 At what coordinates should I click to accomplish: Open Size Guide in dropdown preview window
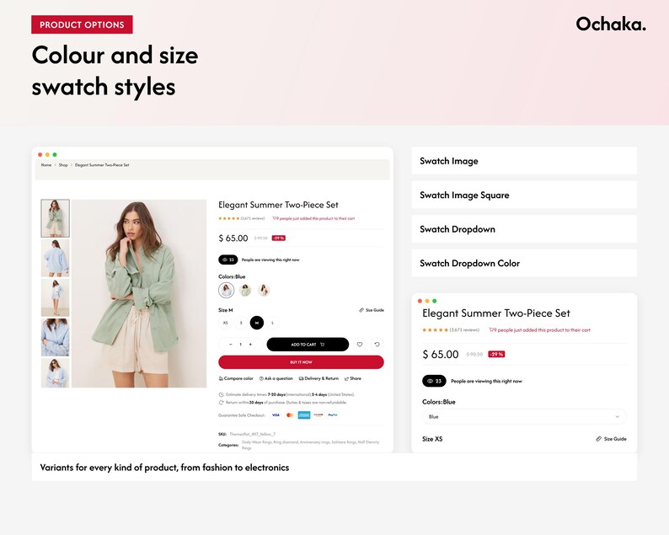[x=611, y=439]
